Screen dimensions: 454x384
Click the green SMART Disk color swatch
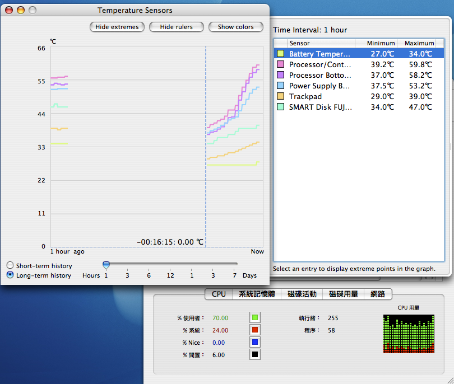pos(281,107)
